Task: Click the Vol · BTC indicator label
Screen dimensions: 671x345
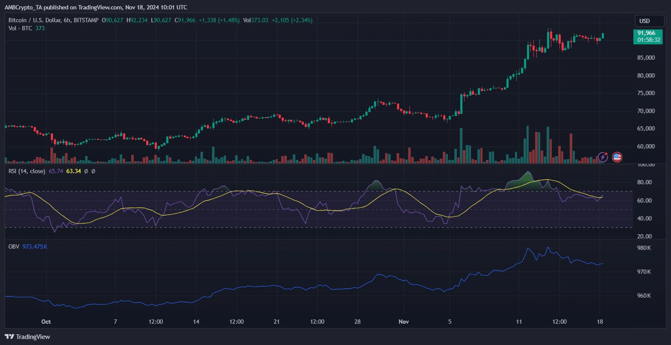Action: click(x=20, y=28)
